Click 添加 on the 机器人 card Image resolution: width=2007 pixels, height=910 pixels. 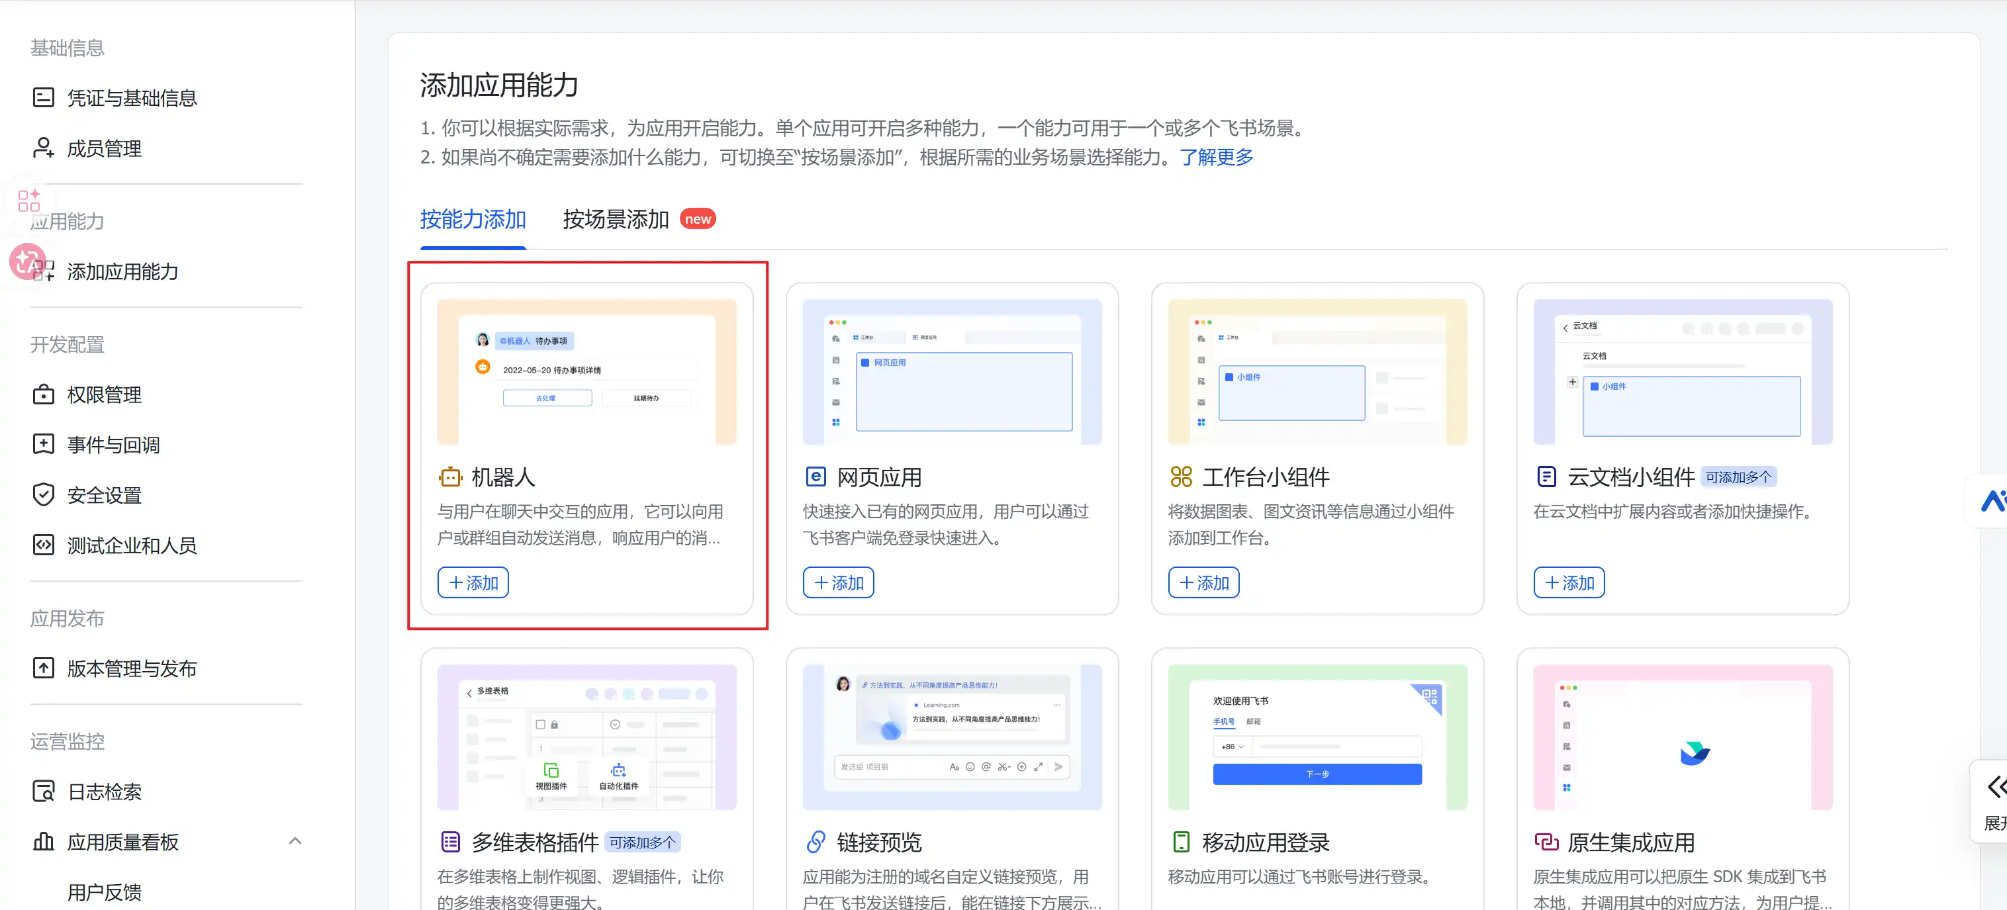tap(473, 582)
